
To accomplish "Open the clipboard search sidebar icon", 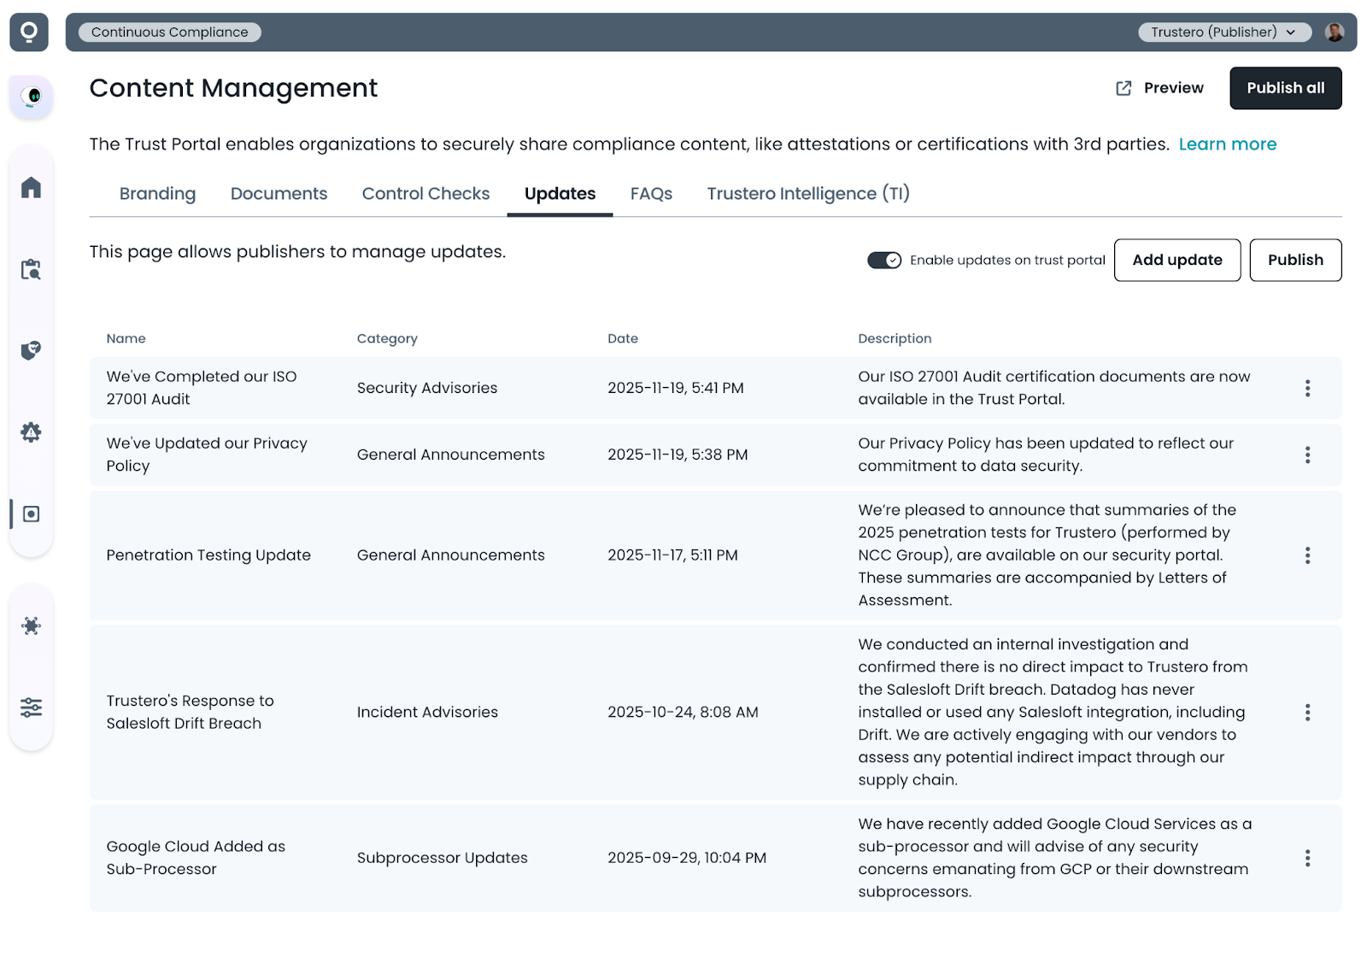I will [31, 269].
